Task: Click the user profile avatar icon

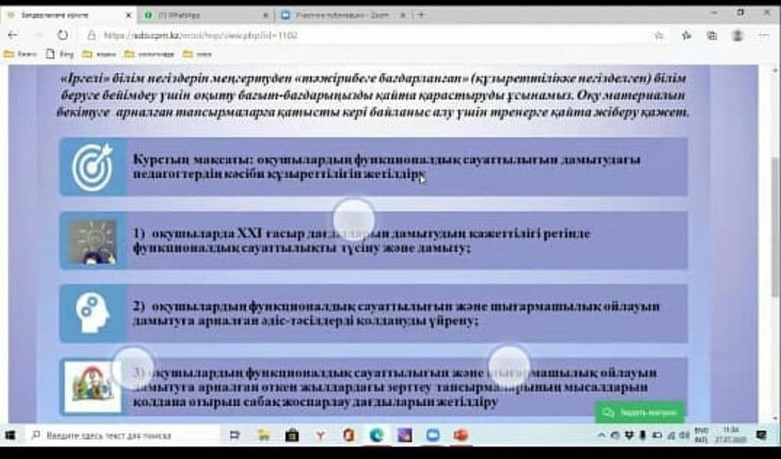Action: click(738, 35)
